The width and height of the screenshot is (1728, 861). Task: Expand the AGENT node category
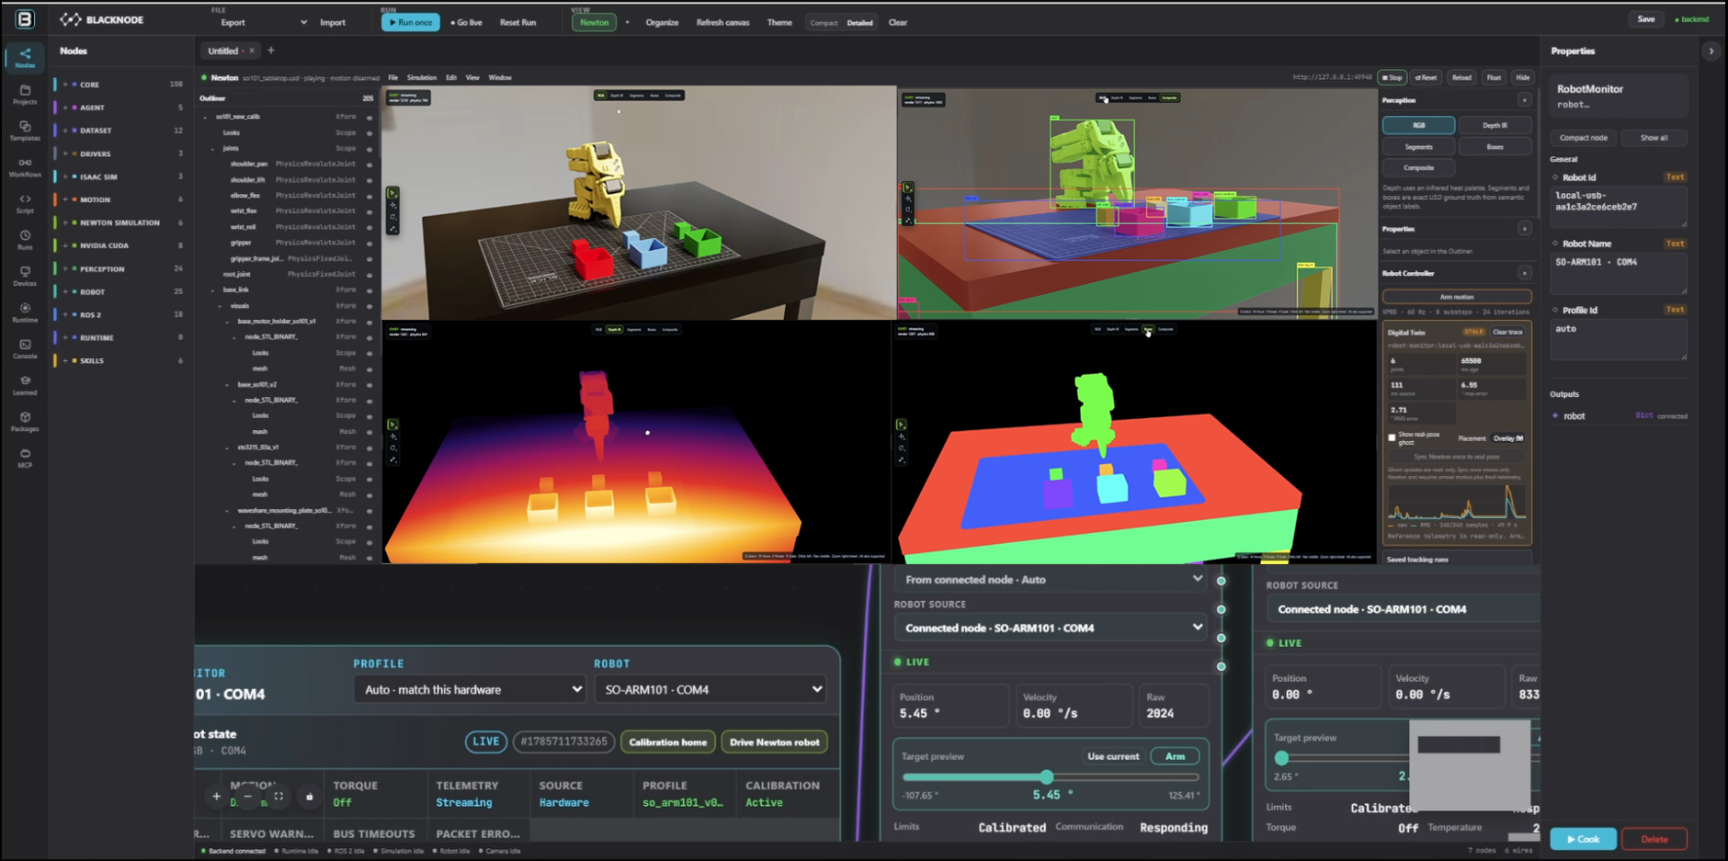[x=65, y=108]
